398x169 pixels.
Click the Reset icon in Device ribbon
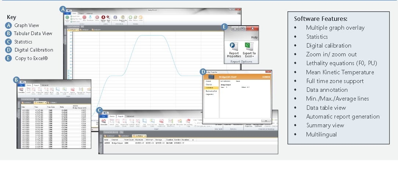(97, 17)
